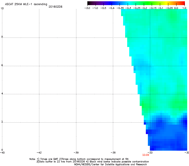The image size is (189, 166).
Task: Click the color scale label '0.0'
Action: pyautogui.click(x=176, y=8)
